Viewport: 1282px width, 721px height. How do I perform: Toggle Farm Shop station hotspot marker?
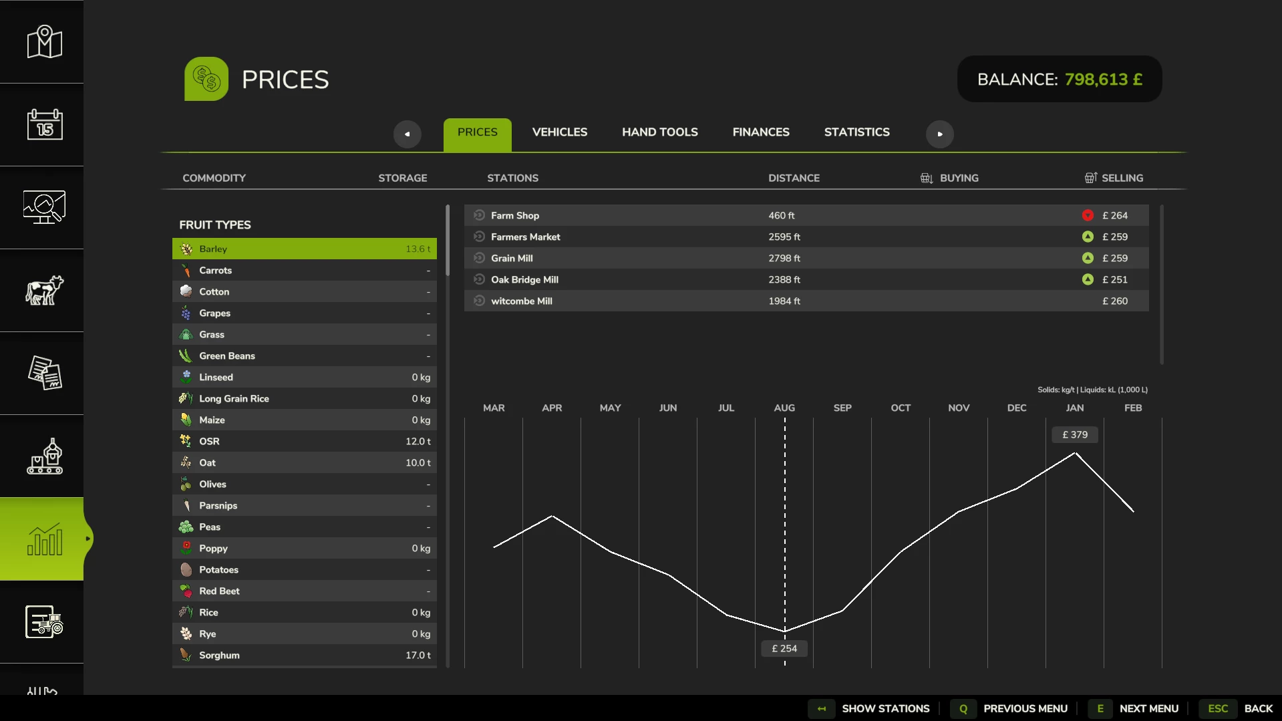coord(479,215)
